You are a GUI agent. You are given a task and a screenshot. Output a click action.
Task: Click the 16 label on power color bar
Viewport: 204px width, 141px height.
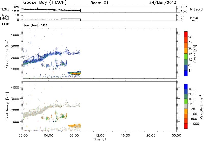190,54
